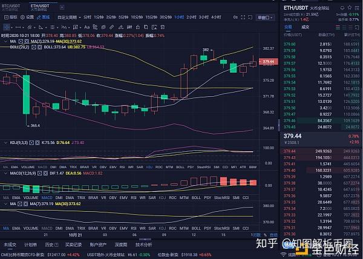The width and height of the screenshot is (363, 259).
Task: Expand the Fibonacci tool options arrow
Action: click(57, 28)
